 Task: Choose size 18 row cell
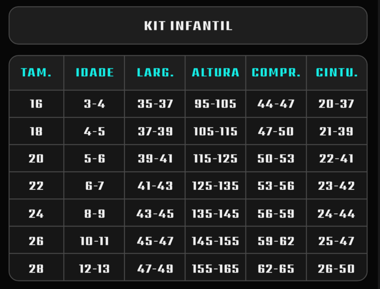pyautogui.click(x=36, y=131)
